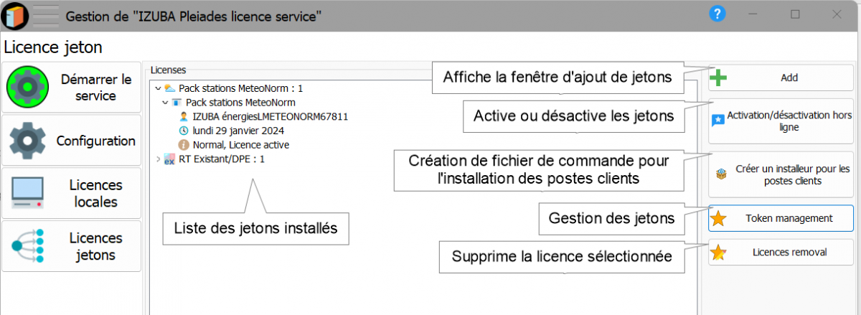861x315 pixels.
Task: Open Configuration via the gear icon
Action: [x=28, y=141]
